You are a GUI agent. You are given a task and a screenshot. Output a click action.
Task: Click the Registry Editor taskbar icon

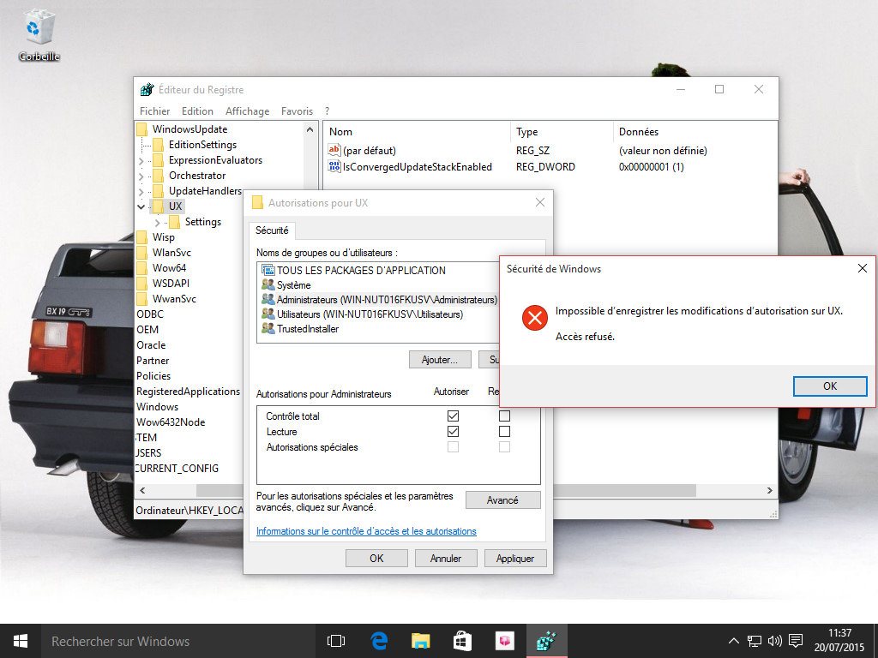[545, 641]
